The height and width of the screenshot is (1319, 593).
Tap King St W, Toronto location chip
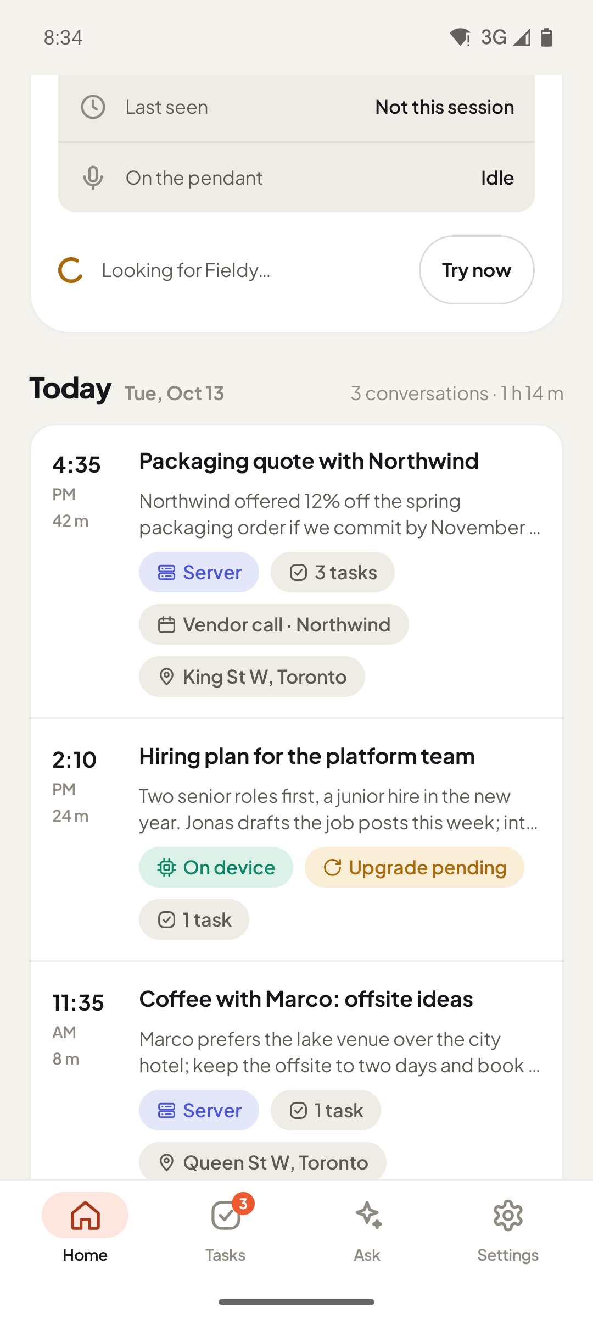pyautogui.click(x=251, y=677)
